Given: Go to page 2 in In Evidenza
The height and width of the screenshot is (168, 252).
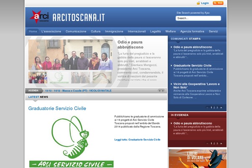Looking at the screenshot, I should coord(214,143).
